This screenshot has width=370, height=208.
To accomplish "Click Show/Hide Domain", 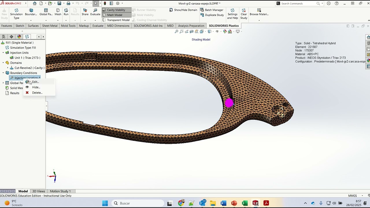I will point(183,10).
